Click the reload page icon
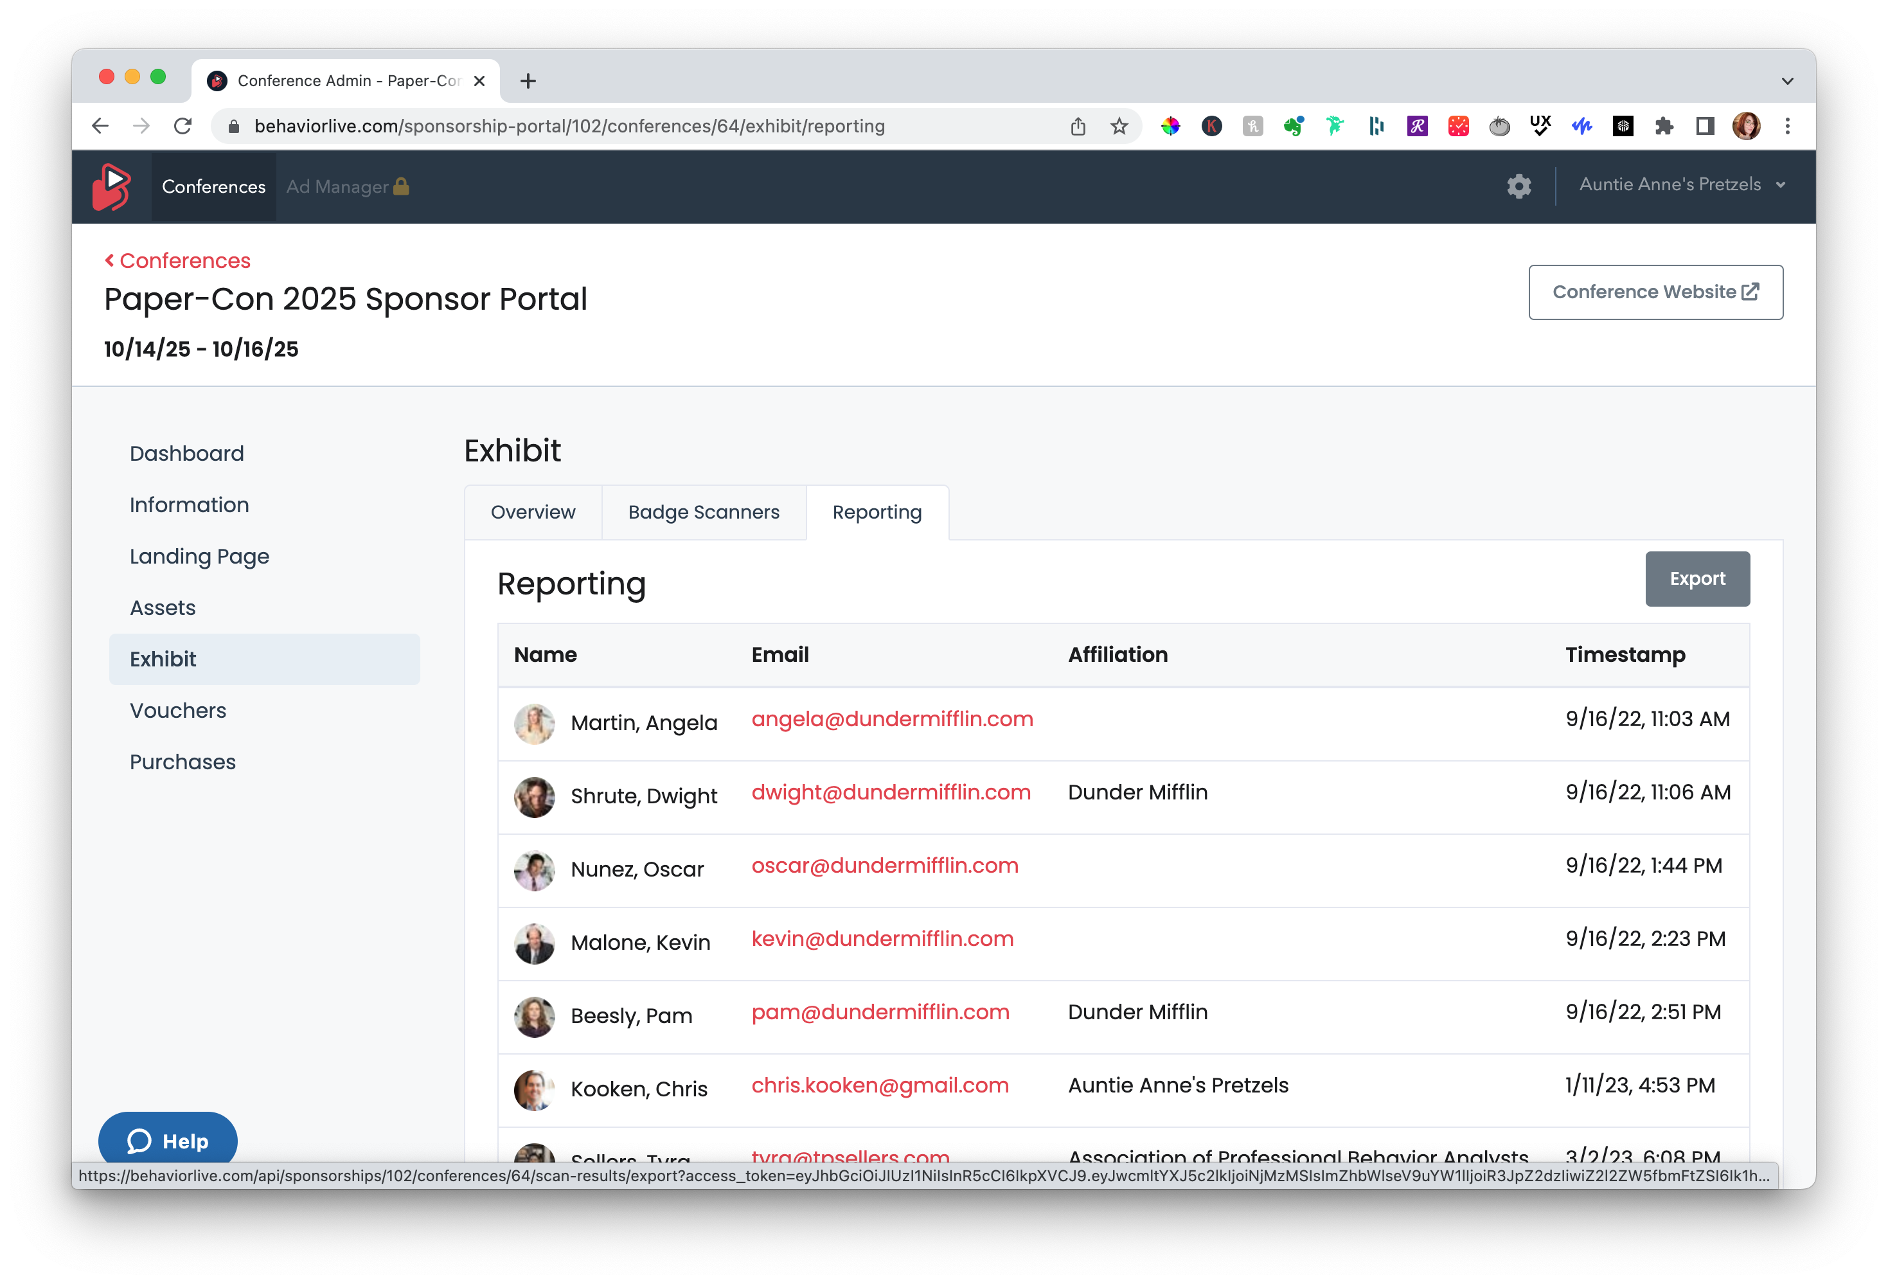Viewport: 1888px width, 1284px height. 183,126
